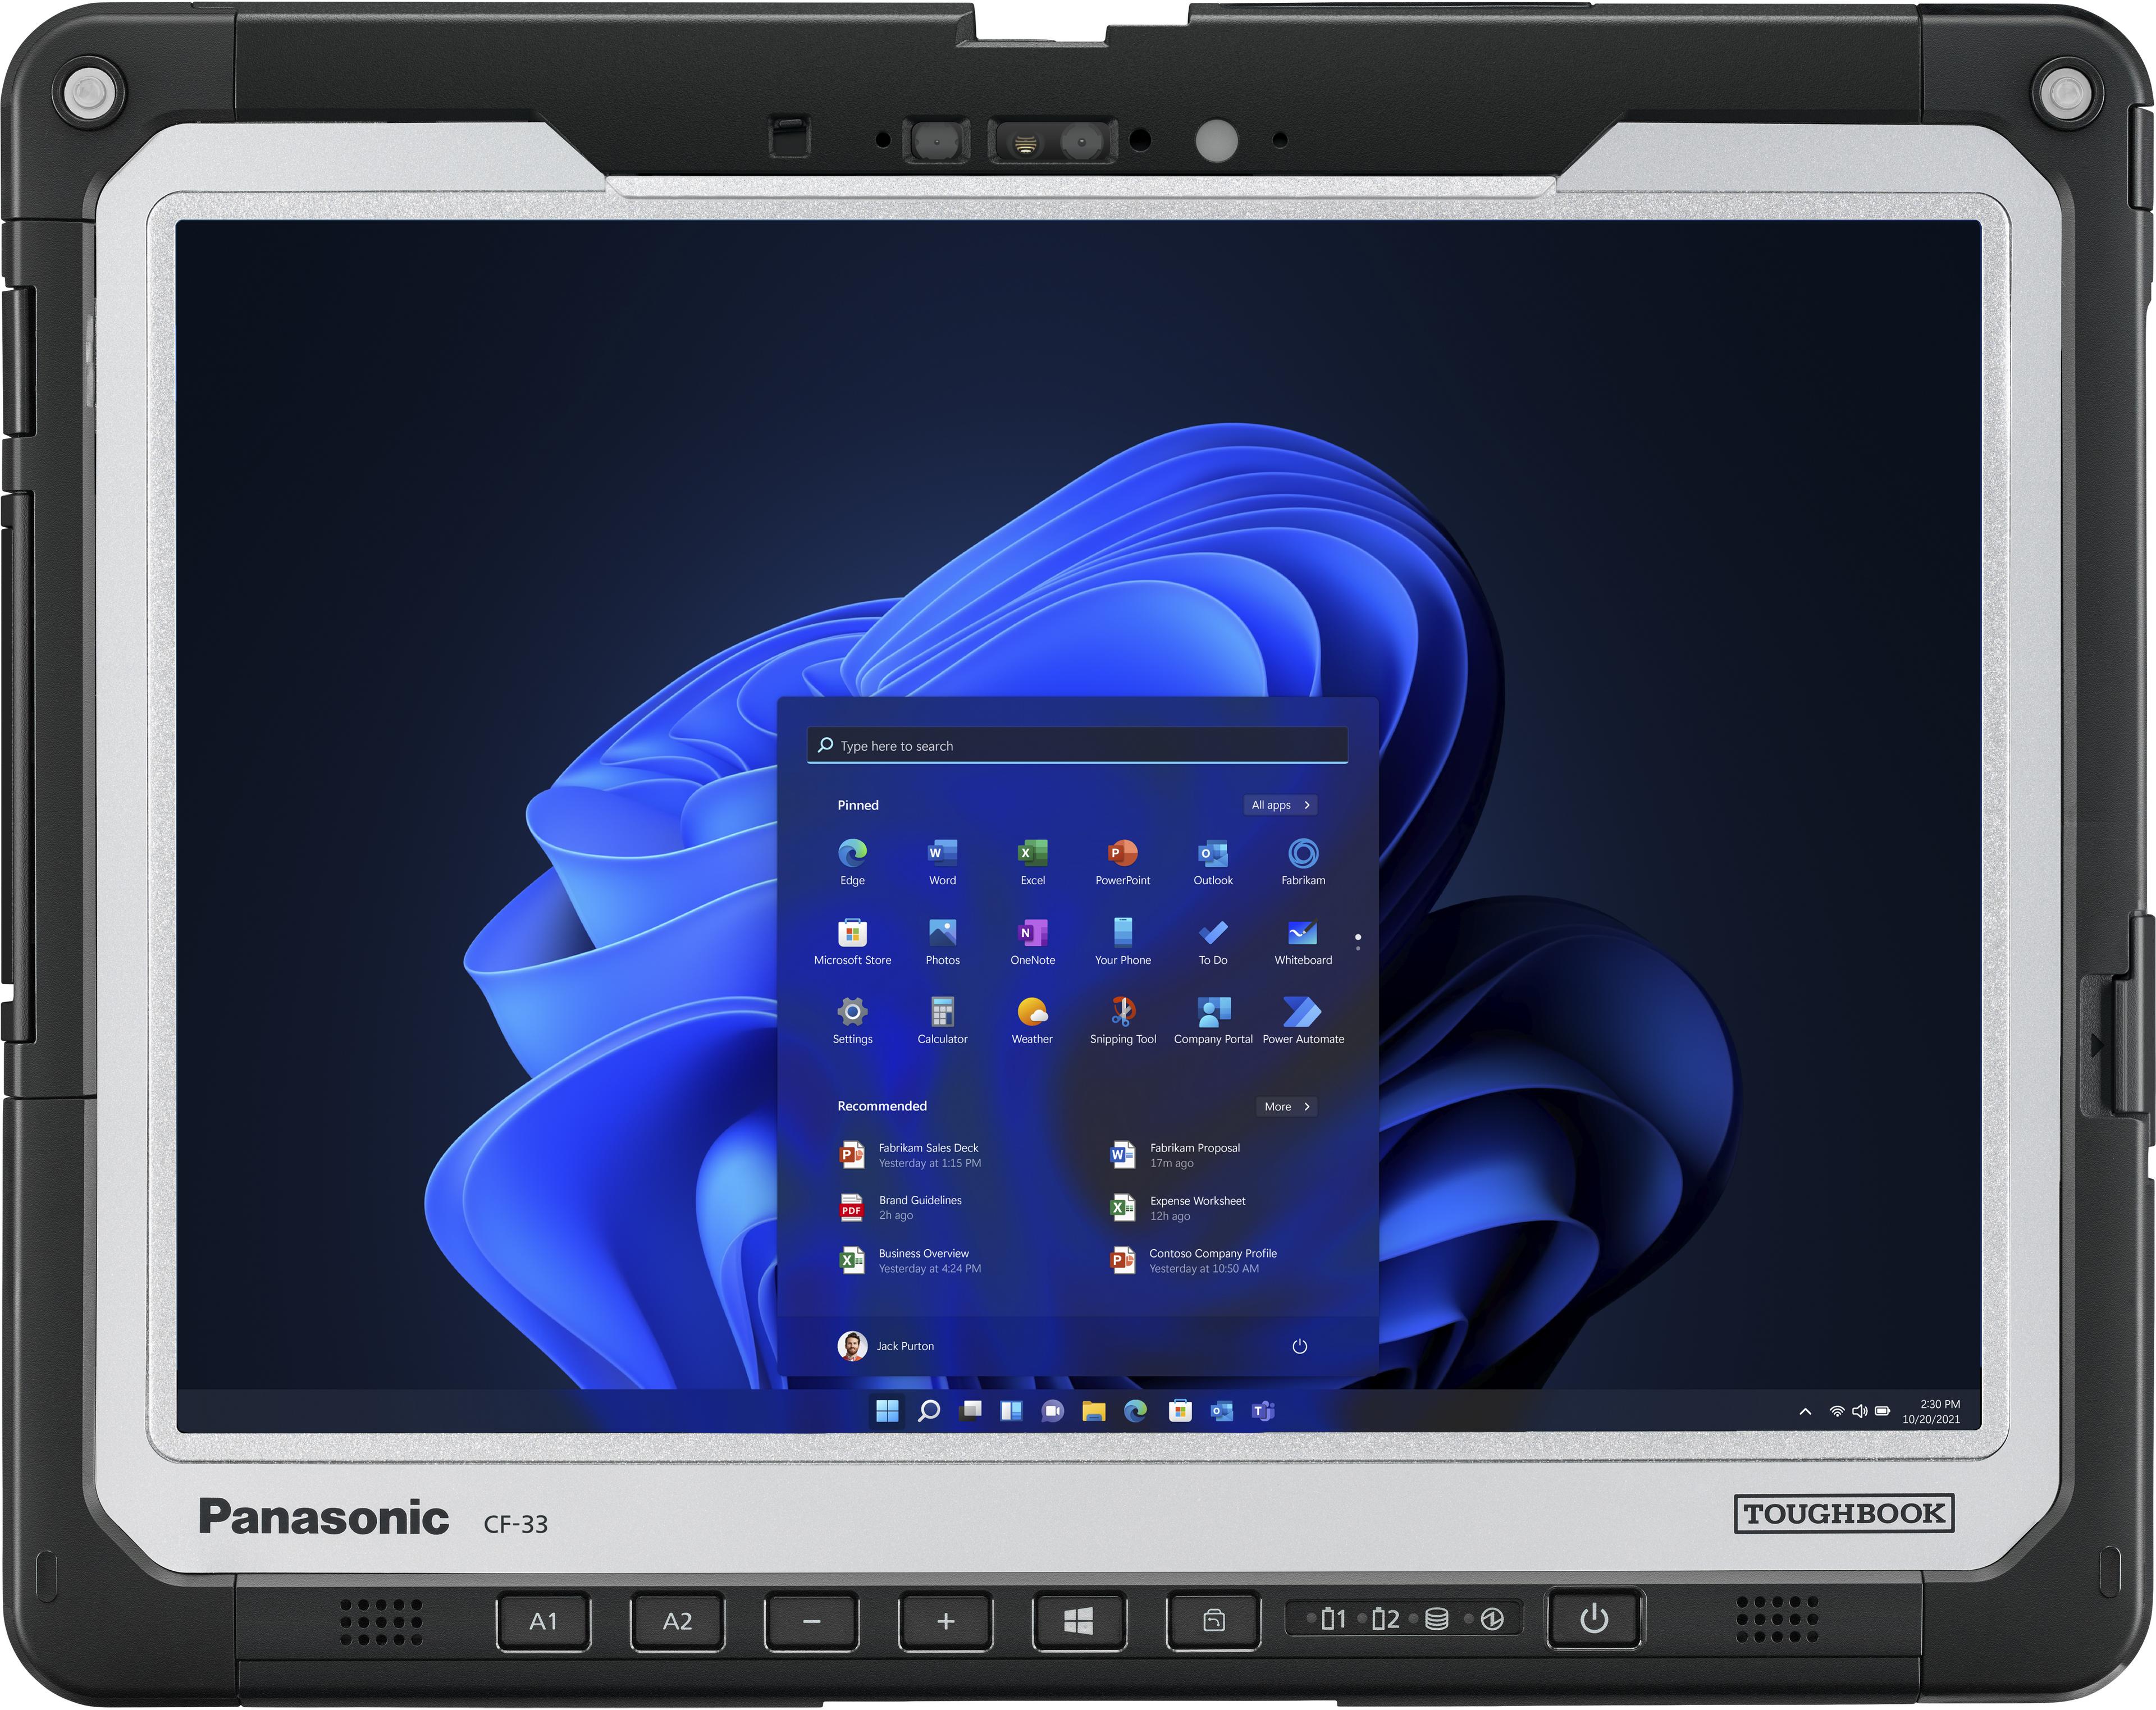Show More recommended items
Screen dimensions: 2156x1710
click(x=1286, y=1107)
